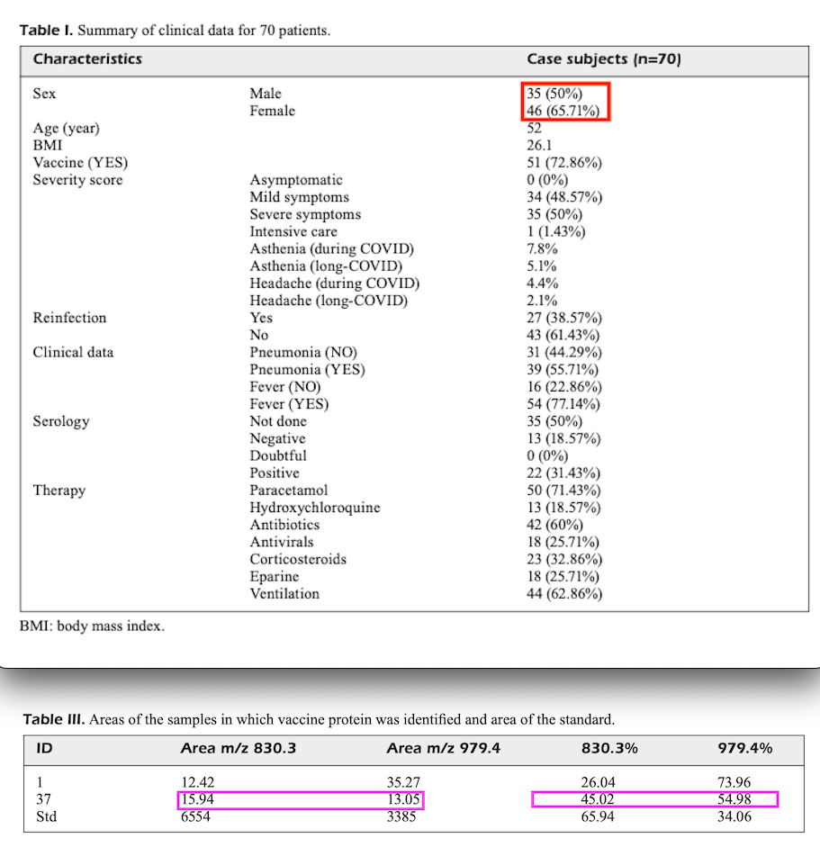Select the 979.4% column header
This screenshot has width=820, height=847.
[744, 748]
